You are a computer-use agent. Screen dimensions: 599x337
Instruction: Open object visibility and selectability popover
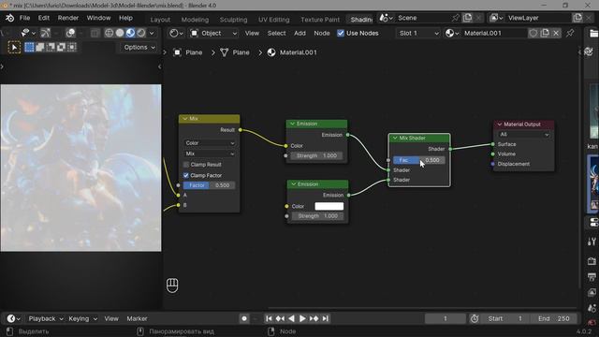click(27, 33)
